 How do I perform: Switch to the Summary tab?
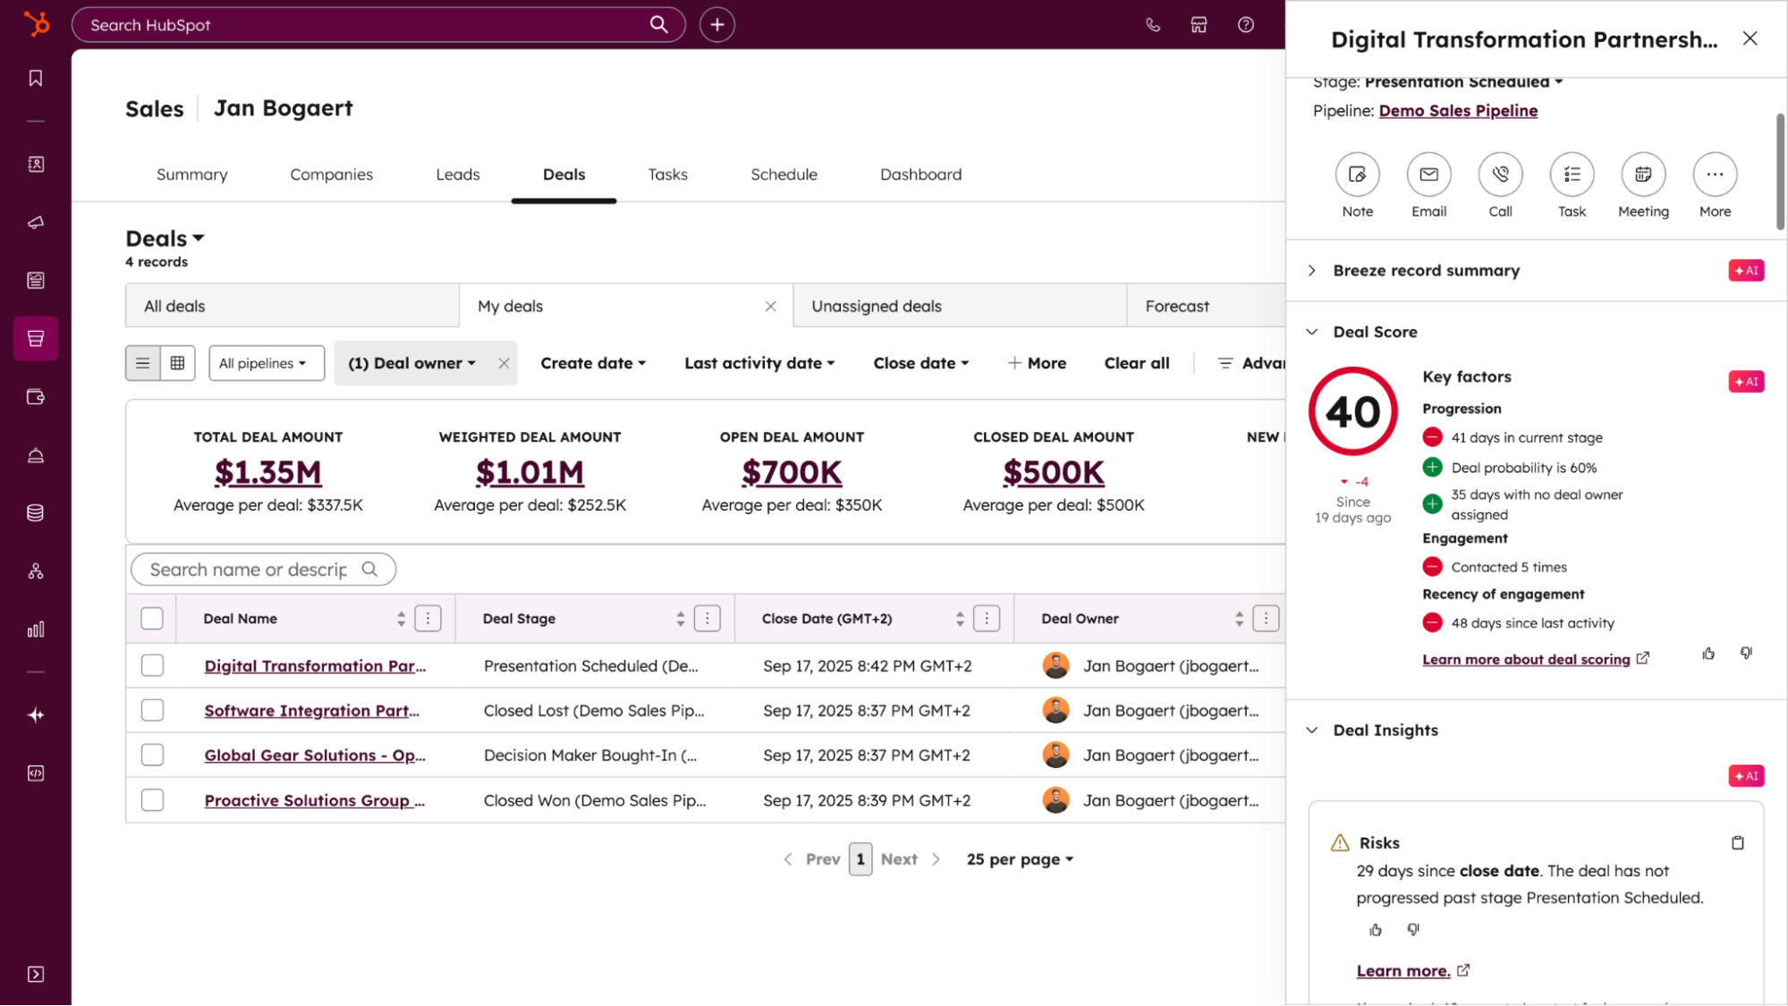coord(192,174)
